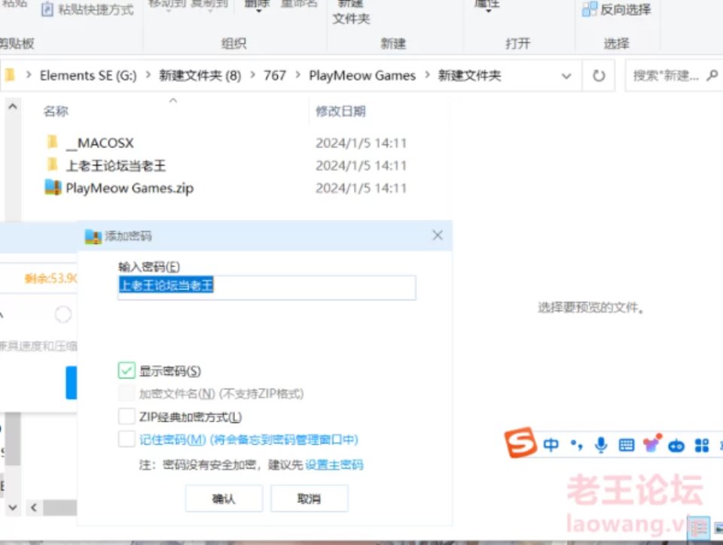Click the refresh icon next to address bar
The height and width of the screenshot is (545, 723).
(599, 75)
